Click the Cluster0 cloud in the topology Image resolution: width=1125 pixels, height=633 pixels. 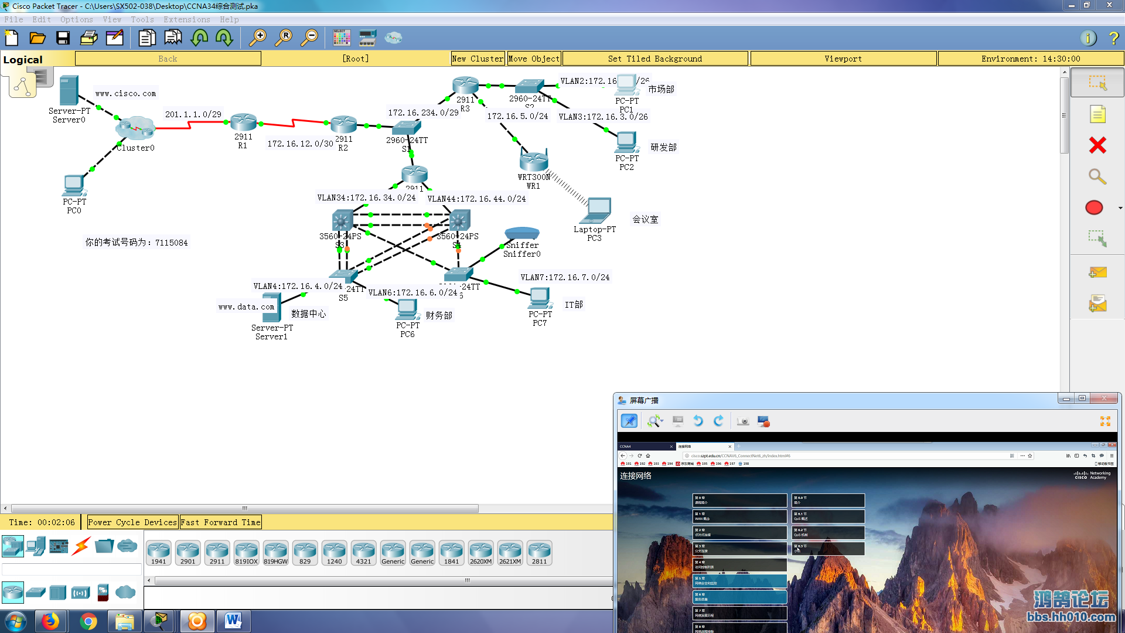(135, 128)
